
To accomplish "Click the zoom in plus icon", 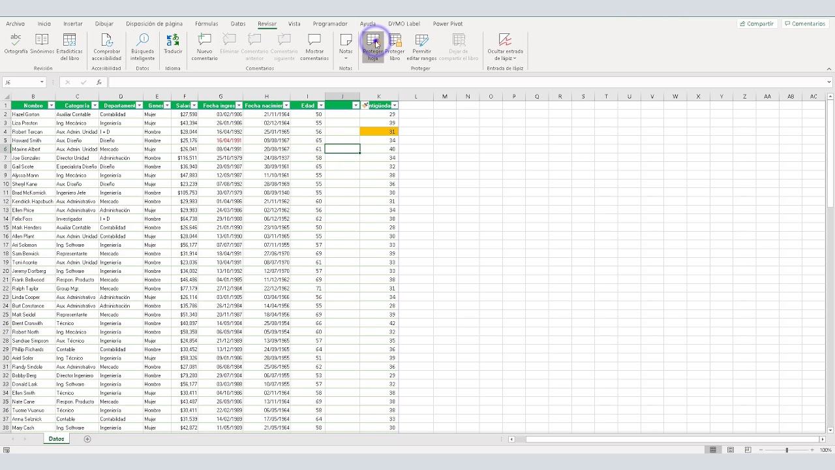I will pyautogui.click(x=812, y=450).
